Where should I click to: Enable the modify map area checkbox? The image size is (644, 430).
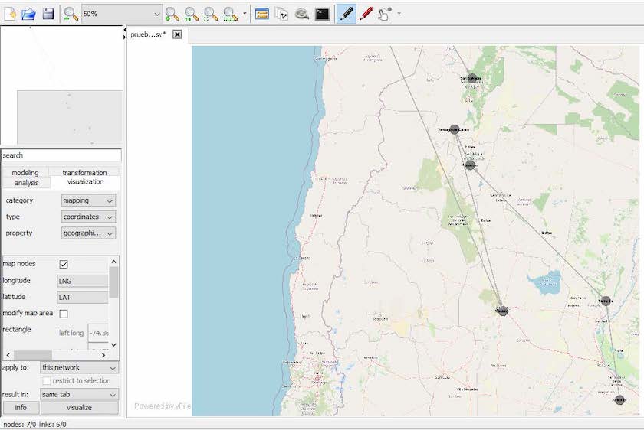(64, 314)
